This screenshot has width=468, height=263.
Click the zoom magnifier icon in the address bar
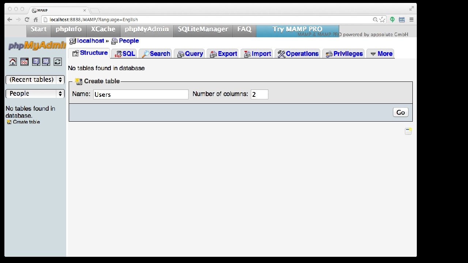[375, 19]
